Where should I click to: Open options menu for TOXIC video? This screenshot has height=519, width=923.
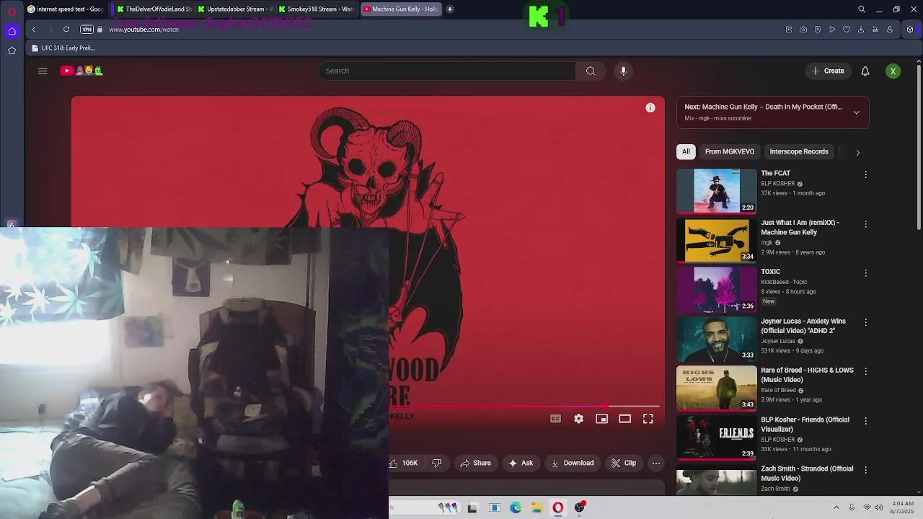point(865,273)
